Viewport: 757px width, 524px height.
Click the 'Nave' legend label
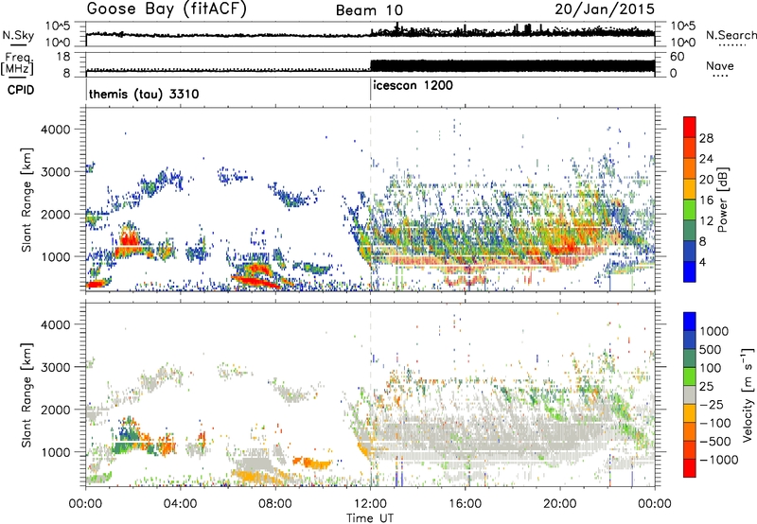tap(720, 65)
